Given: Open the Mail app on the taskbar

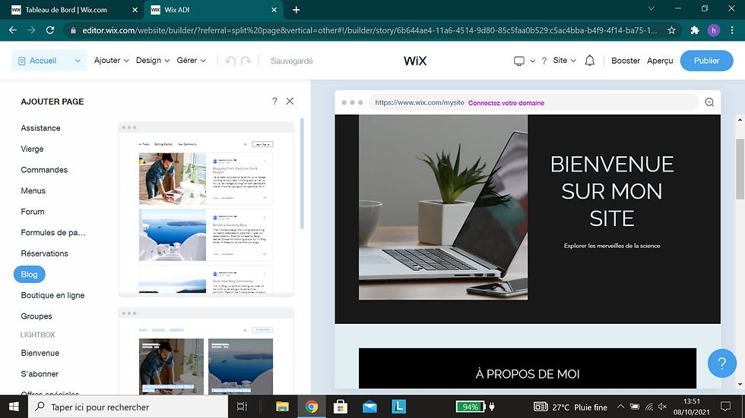Looking at the screenshot, I should 369,407.
